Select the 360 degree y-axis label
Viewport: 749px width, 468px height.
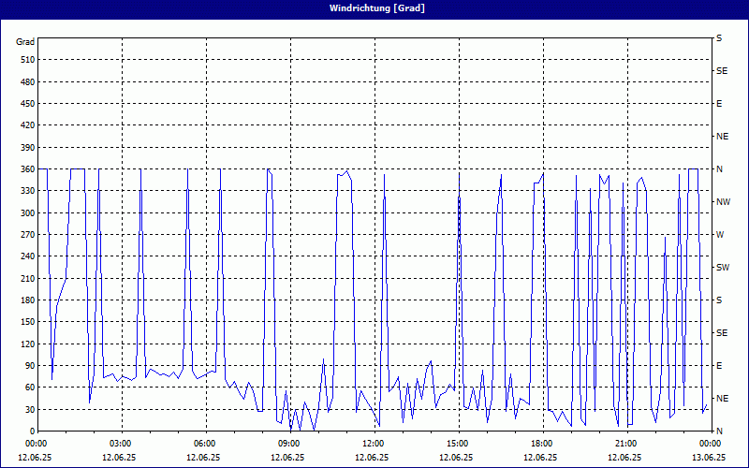[x=26, y=169]
